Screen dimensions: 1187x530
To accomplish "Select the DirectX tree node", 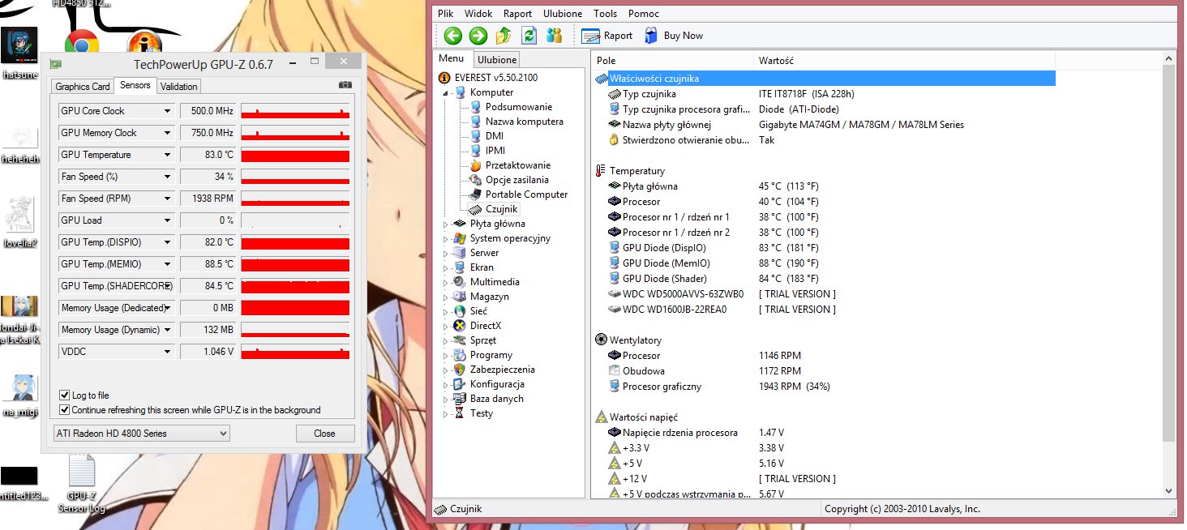I will pos(485,326).
